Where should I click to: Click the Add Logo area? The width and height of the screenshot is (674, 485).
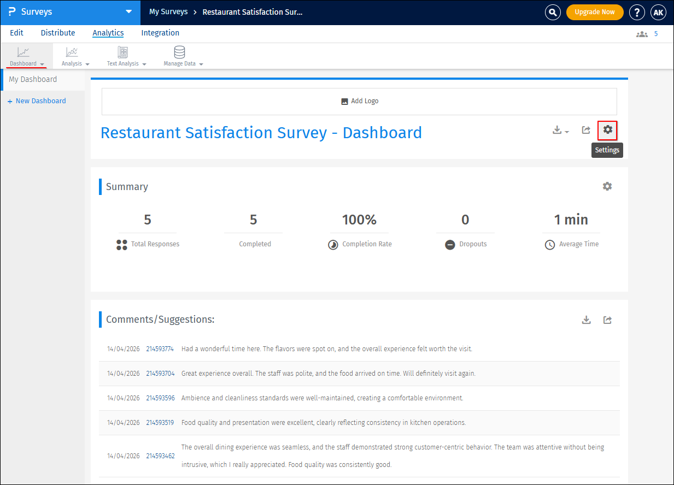click(359, 101)
